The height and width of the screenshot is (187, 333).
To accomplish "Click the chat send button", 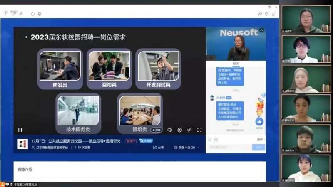I will (x=259, y=147).
